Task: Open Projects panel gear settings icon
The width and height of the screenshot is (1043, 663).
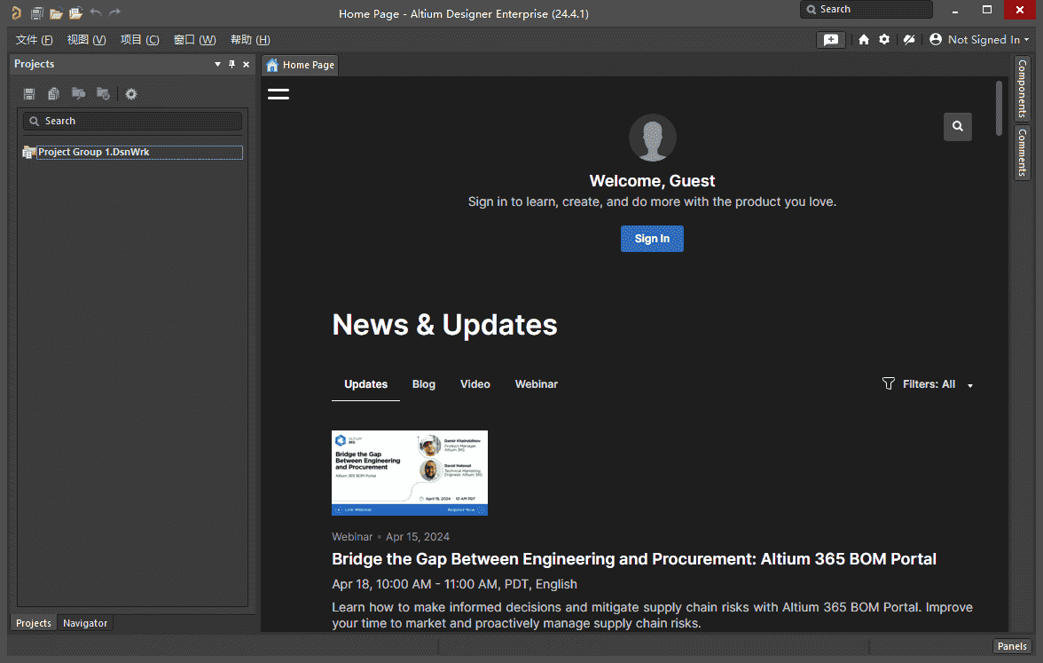Action: [x=131, y=94]
